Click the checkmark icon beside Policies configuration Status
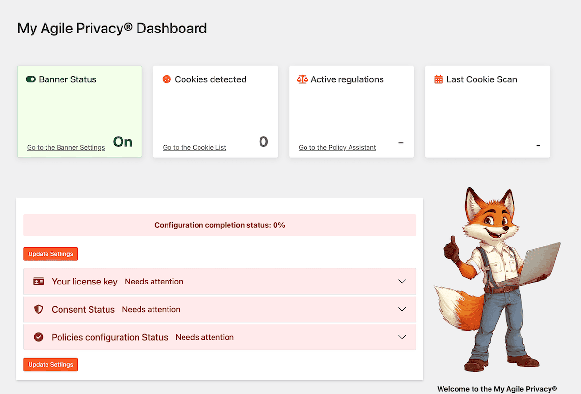This screenshot has height=394, width=581. click(39, 337)
